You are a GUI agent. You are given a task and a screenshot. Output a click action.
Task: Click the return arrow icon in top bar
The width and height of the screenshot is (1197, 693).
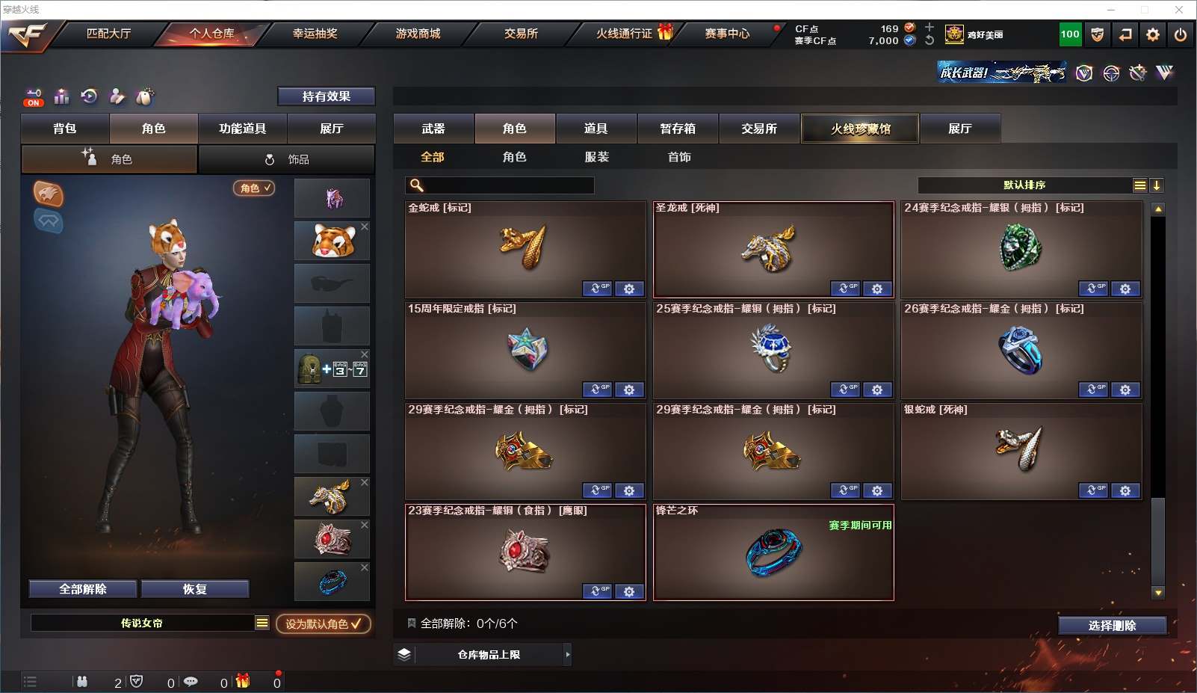(x=1125, y=34)
